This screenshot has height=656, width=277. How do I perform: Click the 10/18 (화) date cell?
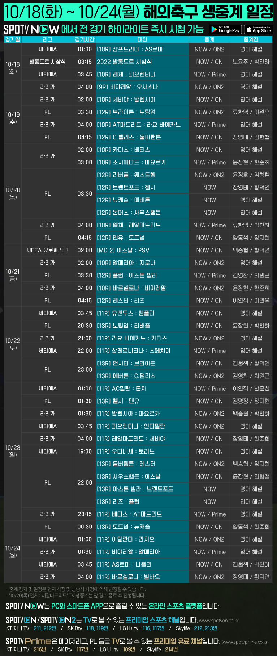point(13,68)
